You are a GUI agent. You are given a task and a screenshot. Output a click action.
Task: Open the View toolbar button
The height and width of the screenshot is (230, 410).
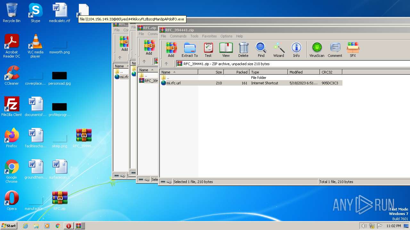tap(226, 50)
